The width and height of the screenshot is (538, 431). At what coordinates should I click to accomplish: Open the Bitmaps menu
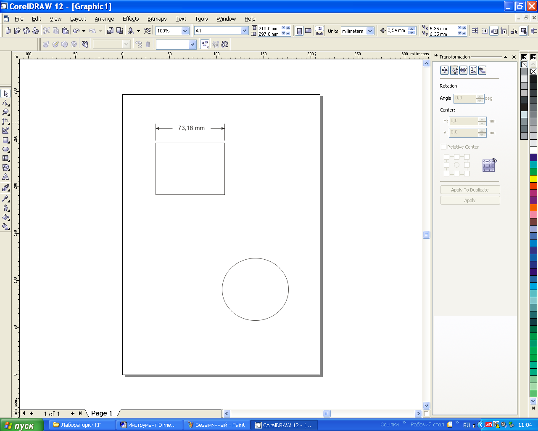157,19
